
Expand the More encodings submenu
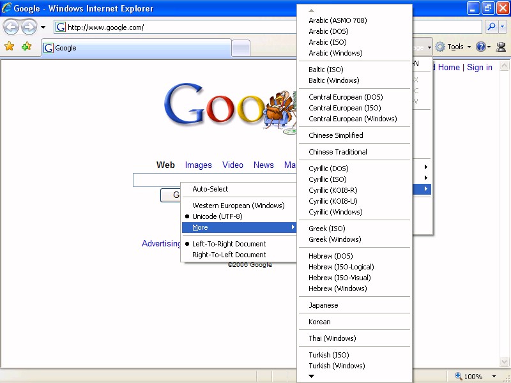(238, 227)
